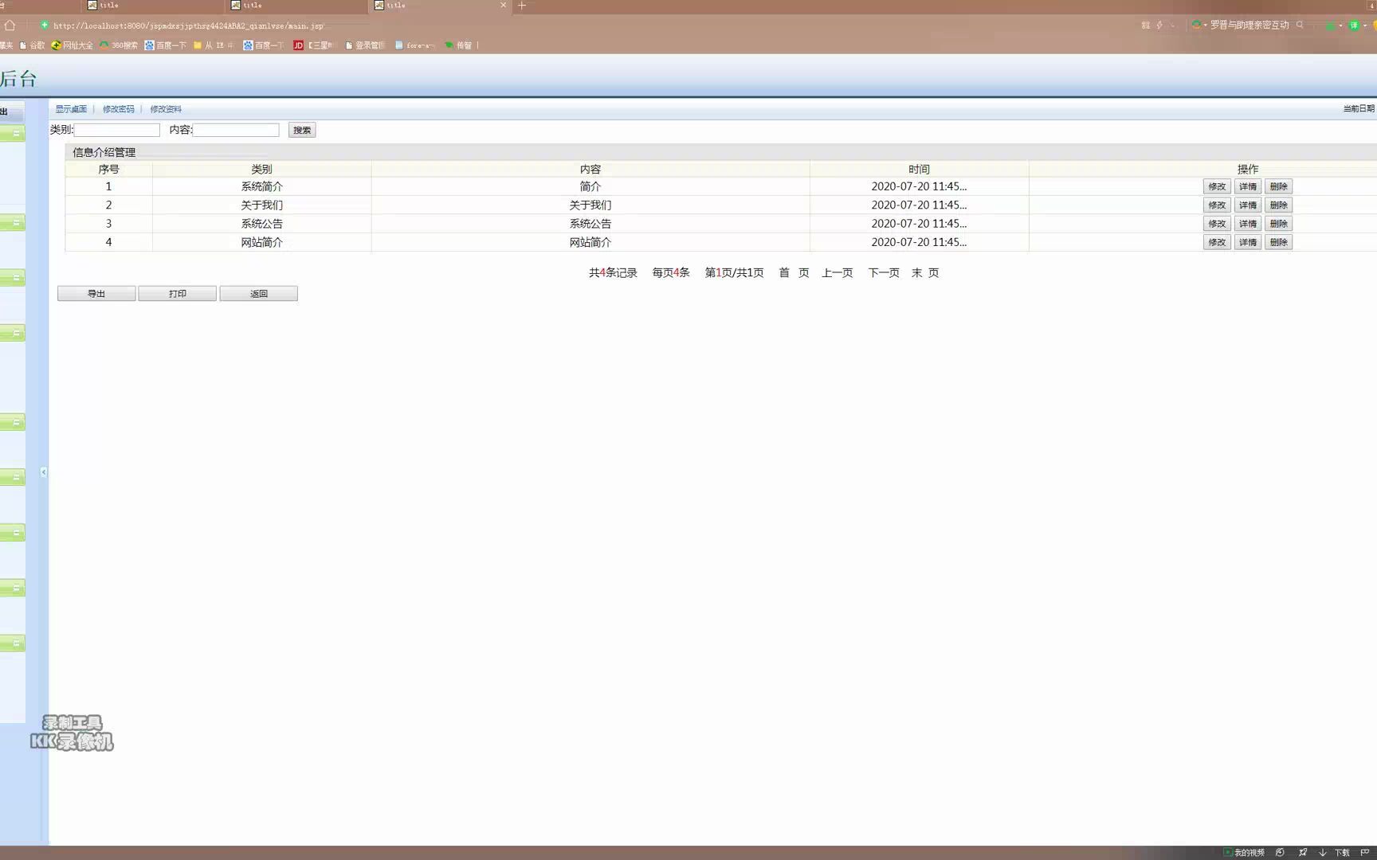Go to 下一页 next page

tap(884, 272)
